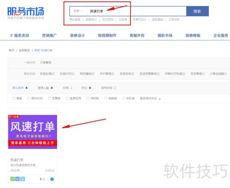Click the search box containing 风速打单
The height and width of the screenshot is (188, 230).
tap(137, 11)
